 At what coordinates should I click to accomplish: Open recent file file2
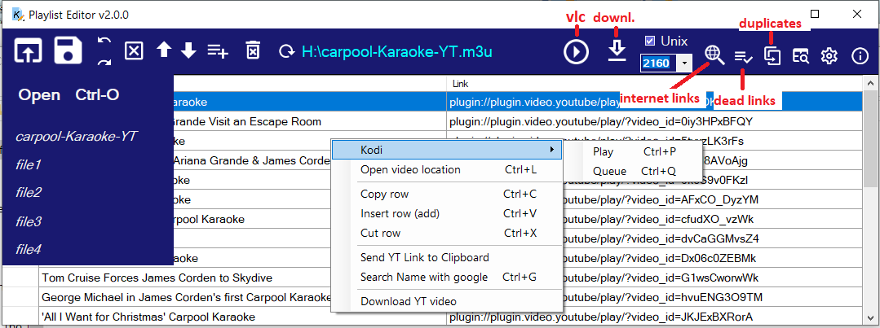(29, 193)
